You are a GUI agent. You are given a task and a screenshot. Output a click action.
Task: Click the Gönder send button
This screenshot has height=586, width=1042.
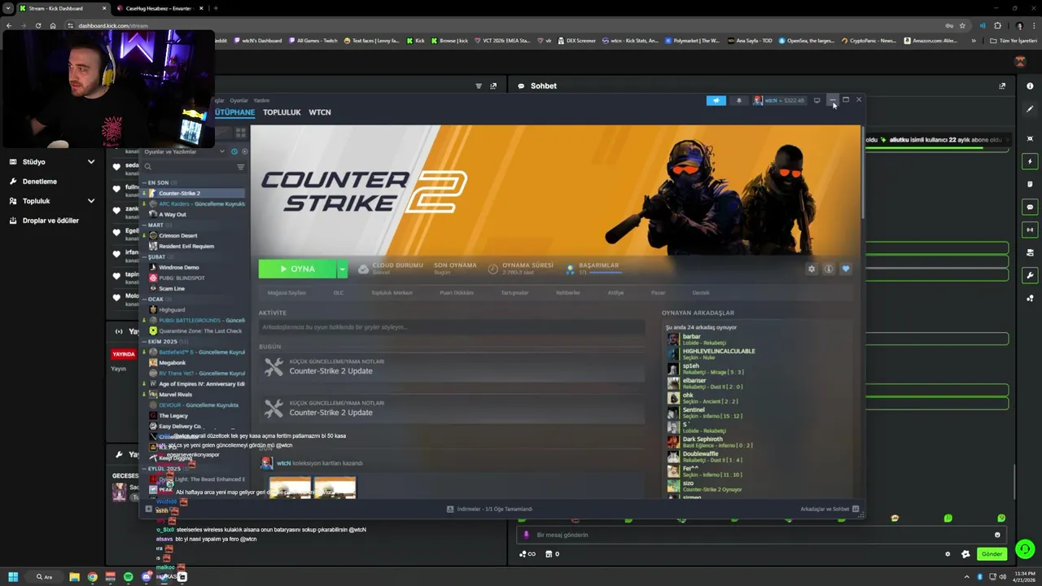pos(992,554)
